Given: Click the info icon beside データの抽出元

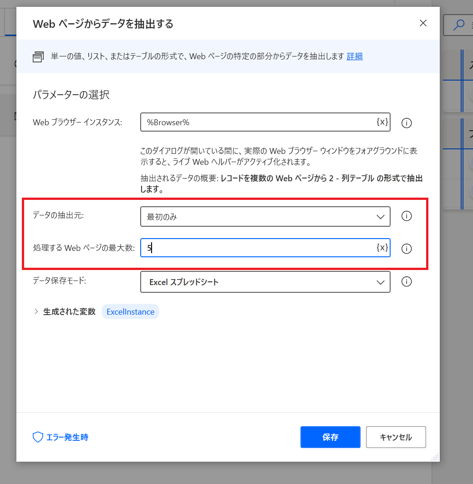Looking at the screenshot, I should pos(407,216).
